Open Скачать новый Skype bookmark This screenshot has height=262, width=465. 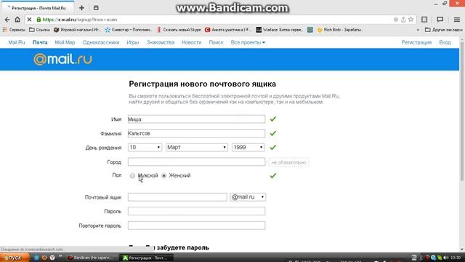[x=179, y=30]
